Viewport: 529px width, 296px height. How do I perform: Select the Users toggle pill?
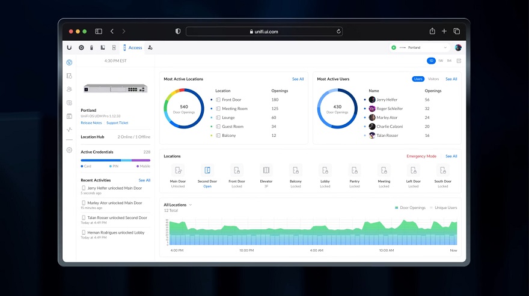pos(418,79)
